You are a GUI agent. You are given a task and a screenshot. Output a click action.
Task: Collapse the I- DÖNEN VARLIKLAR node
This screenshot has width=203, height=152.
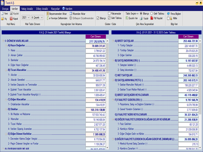[3, 41]
